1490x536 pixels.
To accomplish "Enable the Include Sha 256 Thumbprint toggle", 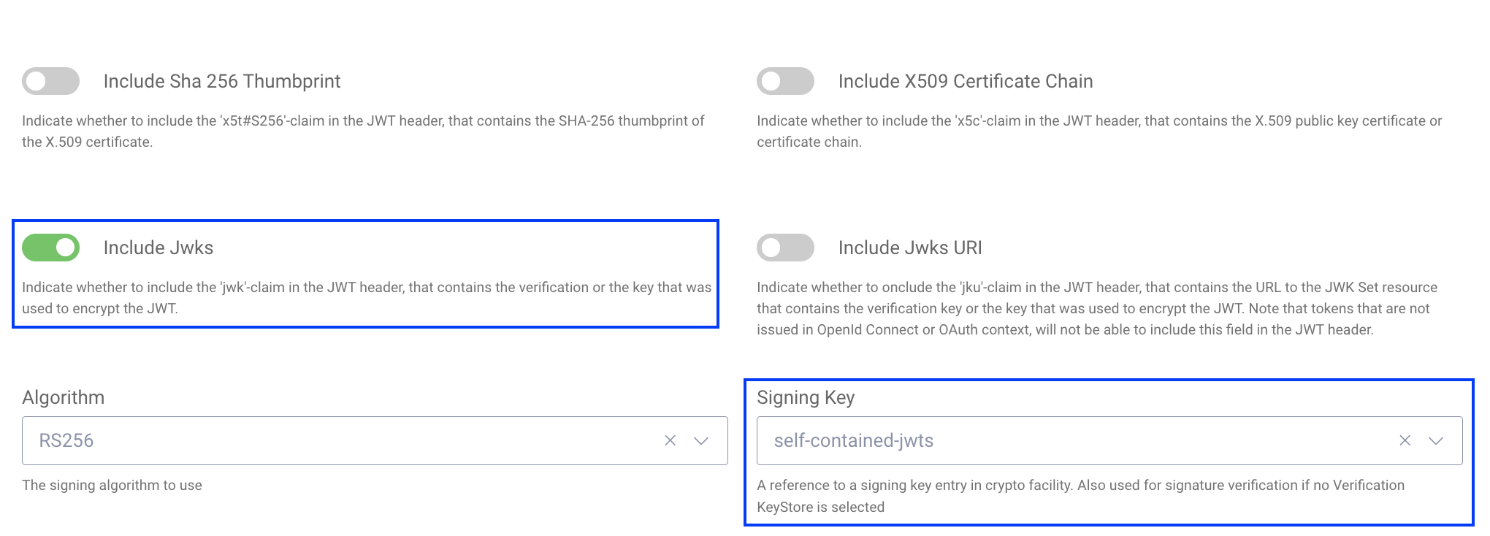I will coord(50,81).
